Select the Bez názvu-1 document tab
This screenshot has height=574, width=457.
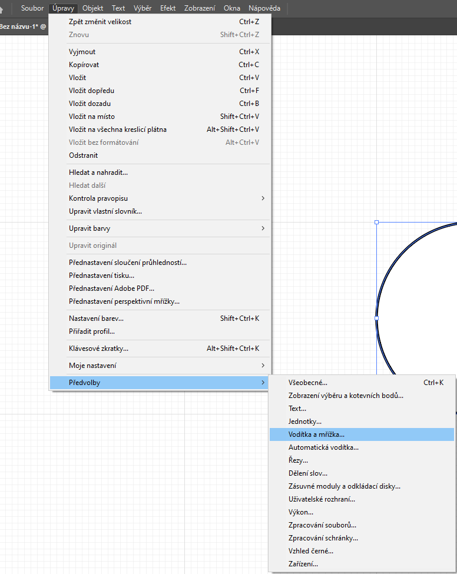[21, 26]
